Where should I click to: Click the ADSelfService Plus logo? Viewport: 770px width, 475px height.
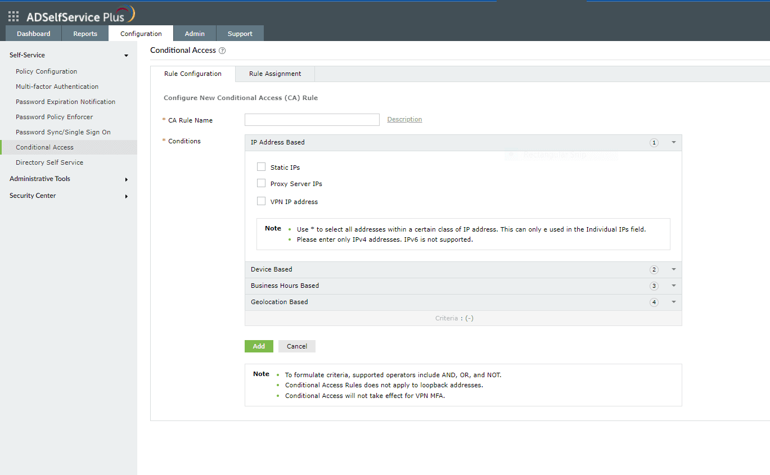pos(80,15)
